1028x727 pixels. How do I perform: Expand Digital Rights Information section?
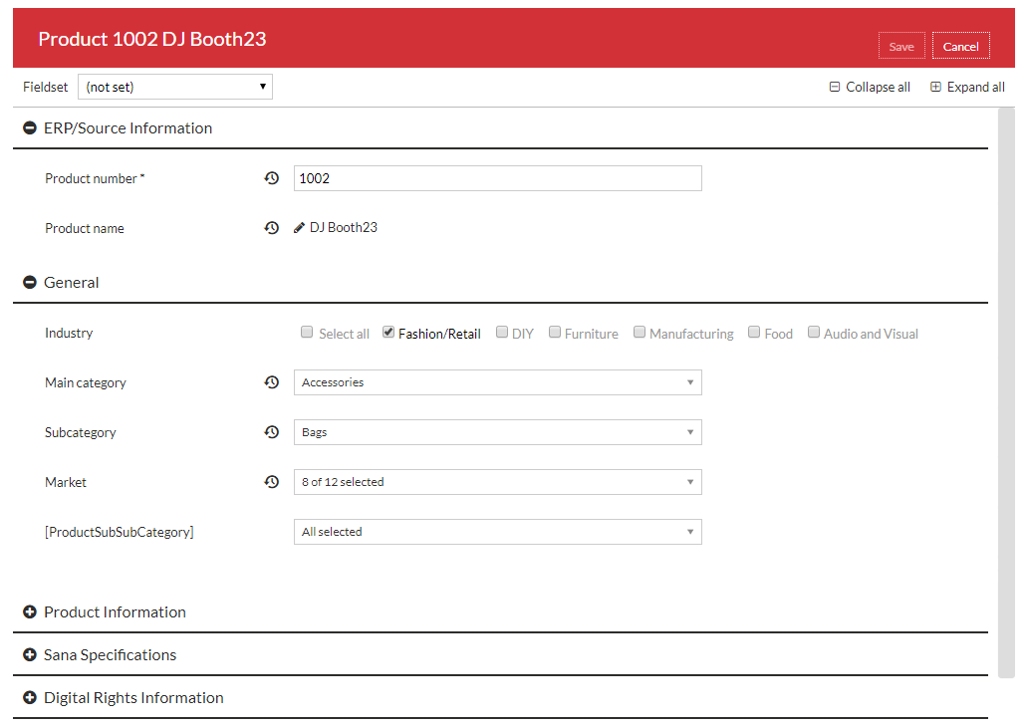click(30, 697)
